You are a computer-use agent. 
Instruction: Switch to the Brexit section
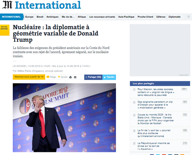40,17
